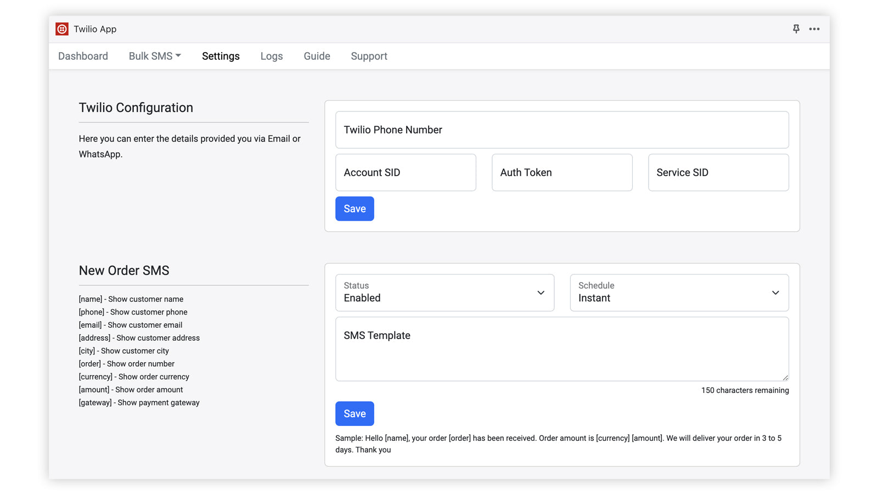
Task: Click the Twilio Phone Number field
Action: point(562,130)
